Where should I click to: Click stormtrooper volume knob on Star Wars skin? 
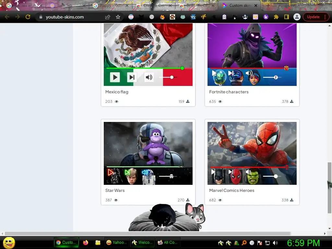tap(172, 176)
